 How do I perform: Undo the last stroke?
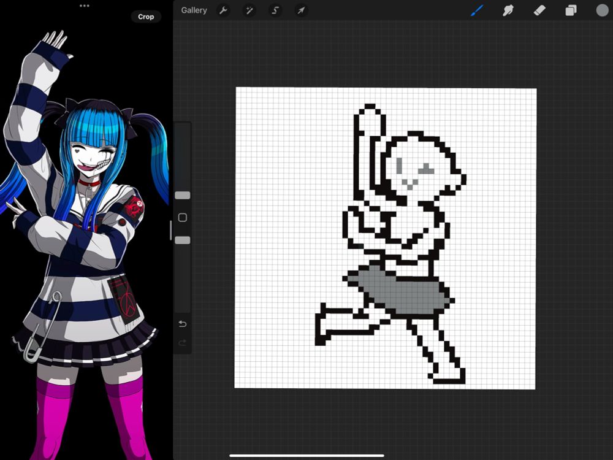pos(183,324)
